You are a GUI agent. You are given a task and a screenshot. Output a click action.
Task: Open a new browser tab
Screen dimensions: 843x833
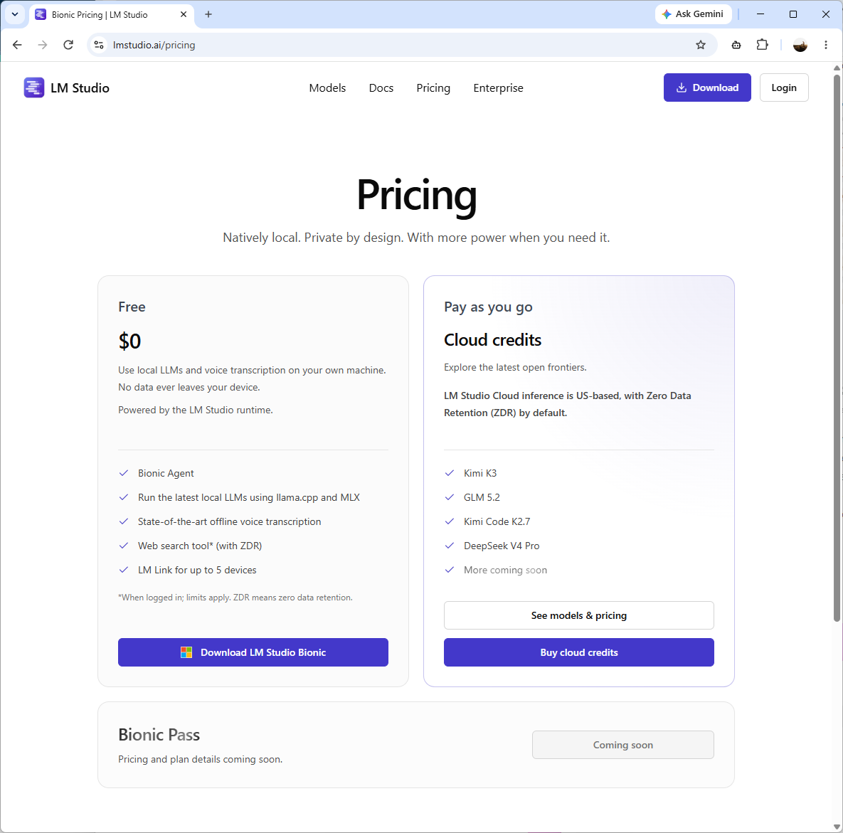coord(208,14)
